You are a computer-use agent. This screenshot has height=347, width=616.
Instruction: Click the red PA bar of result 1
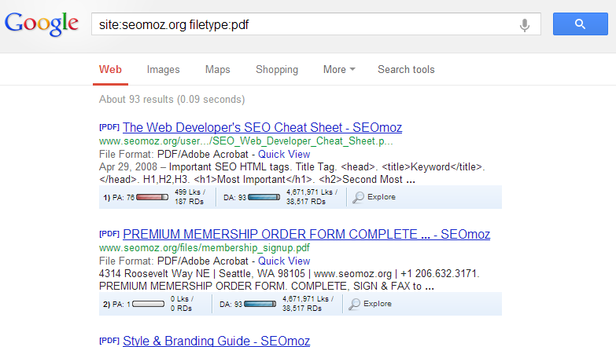pos(152,197)
